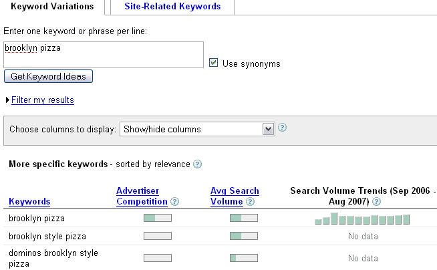Click search volume trend chart for brooklyn pizza
Screen dimensions: 437x270
pyautogui.click(x=361, y=219)
